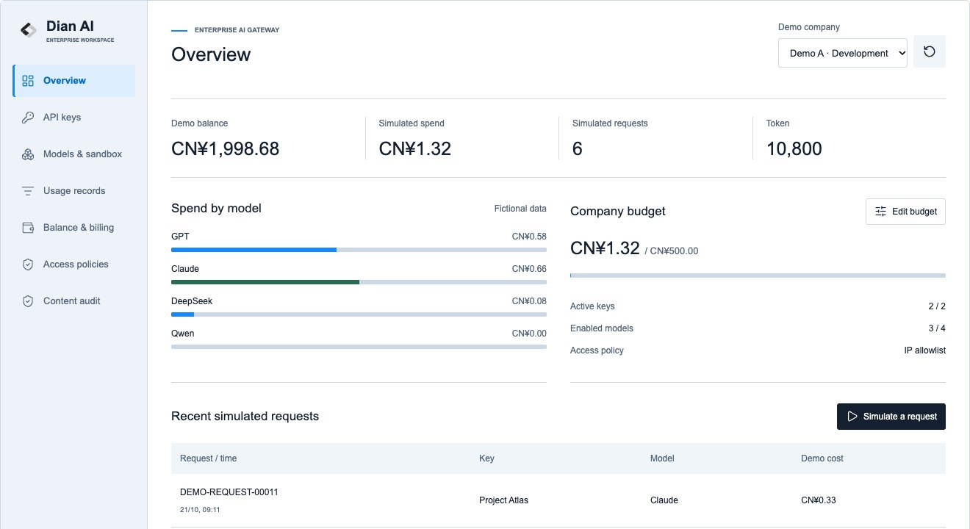Viewport: 970px width, 529px height.
Task: Click the Claude spend progress bar
Action: point(359,282)
